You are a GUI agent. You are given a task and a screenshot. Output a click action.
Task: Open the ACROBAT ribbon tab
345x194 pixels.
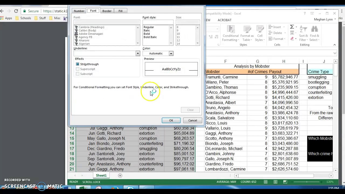coord(225,20)
